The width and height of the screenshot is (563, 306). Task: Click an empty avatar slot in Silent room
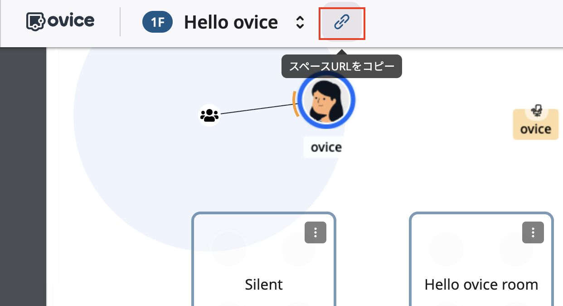pyautogui.click(x=229, y=250)
